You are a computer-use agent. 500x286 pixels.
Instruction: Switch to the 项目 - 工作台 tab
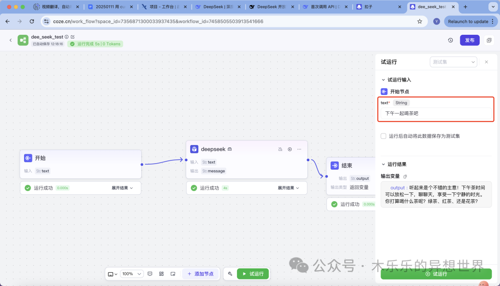[163, 6]
